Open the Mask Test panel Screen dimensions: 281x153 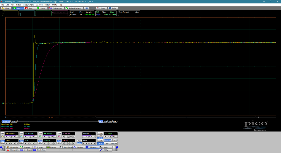coord(40,150)
